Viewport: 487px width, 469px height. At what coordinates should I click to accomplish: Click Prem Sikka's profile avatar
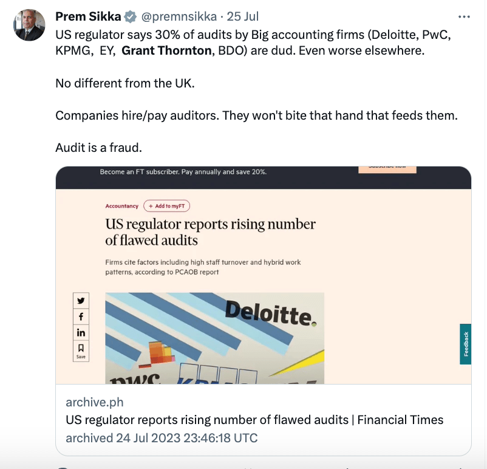click(x=29, y=25)
